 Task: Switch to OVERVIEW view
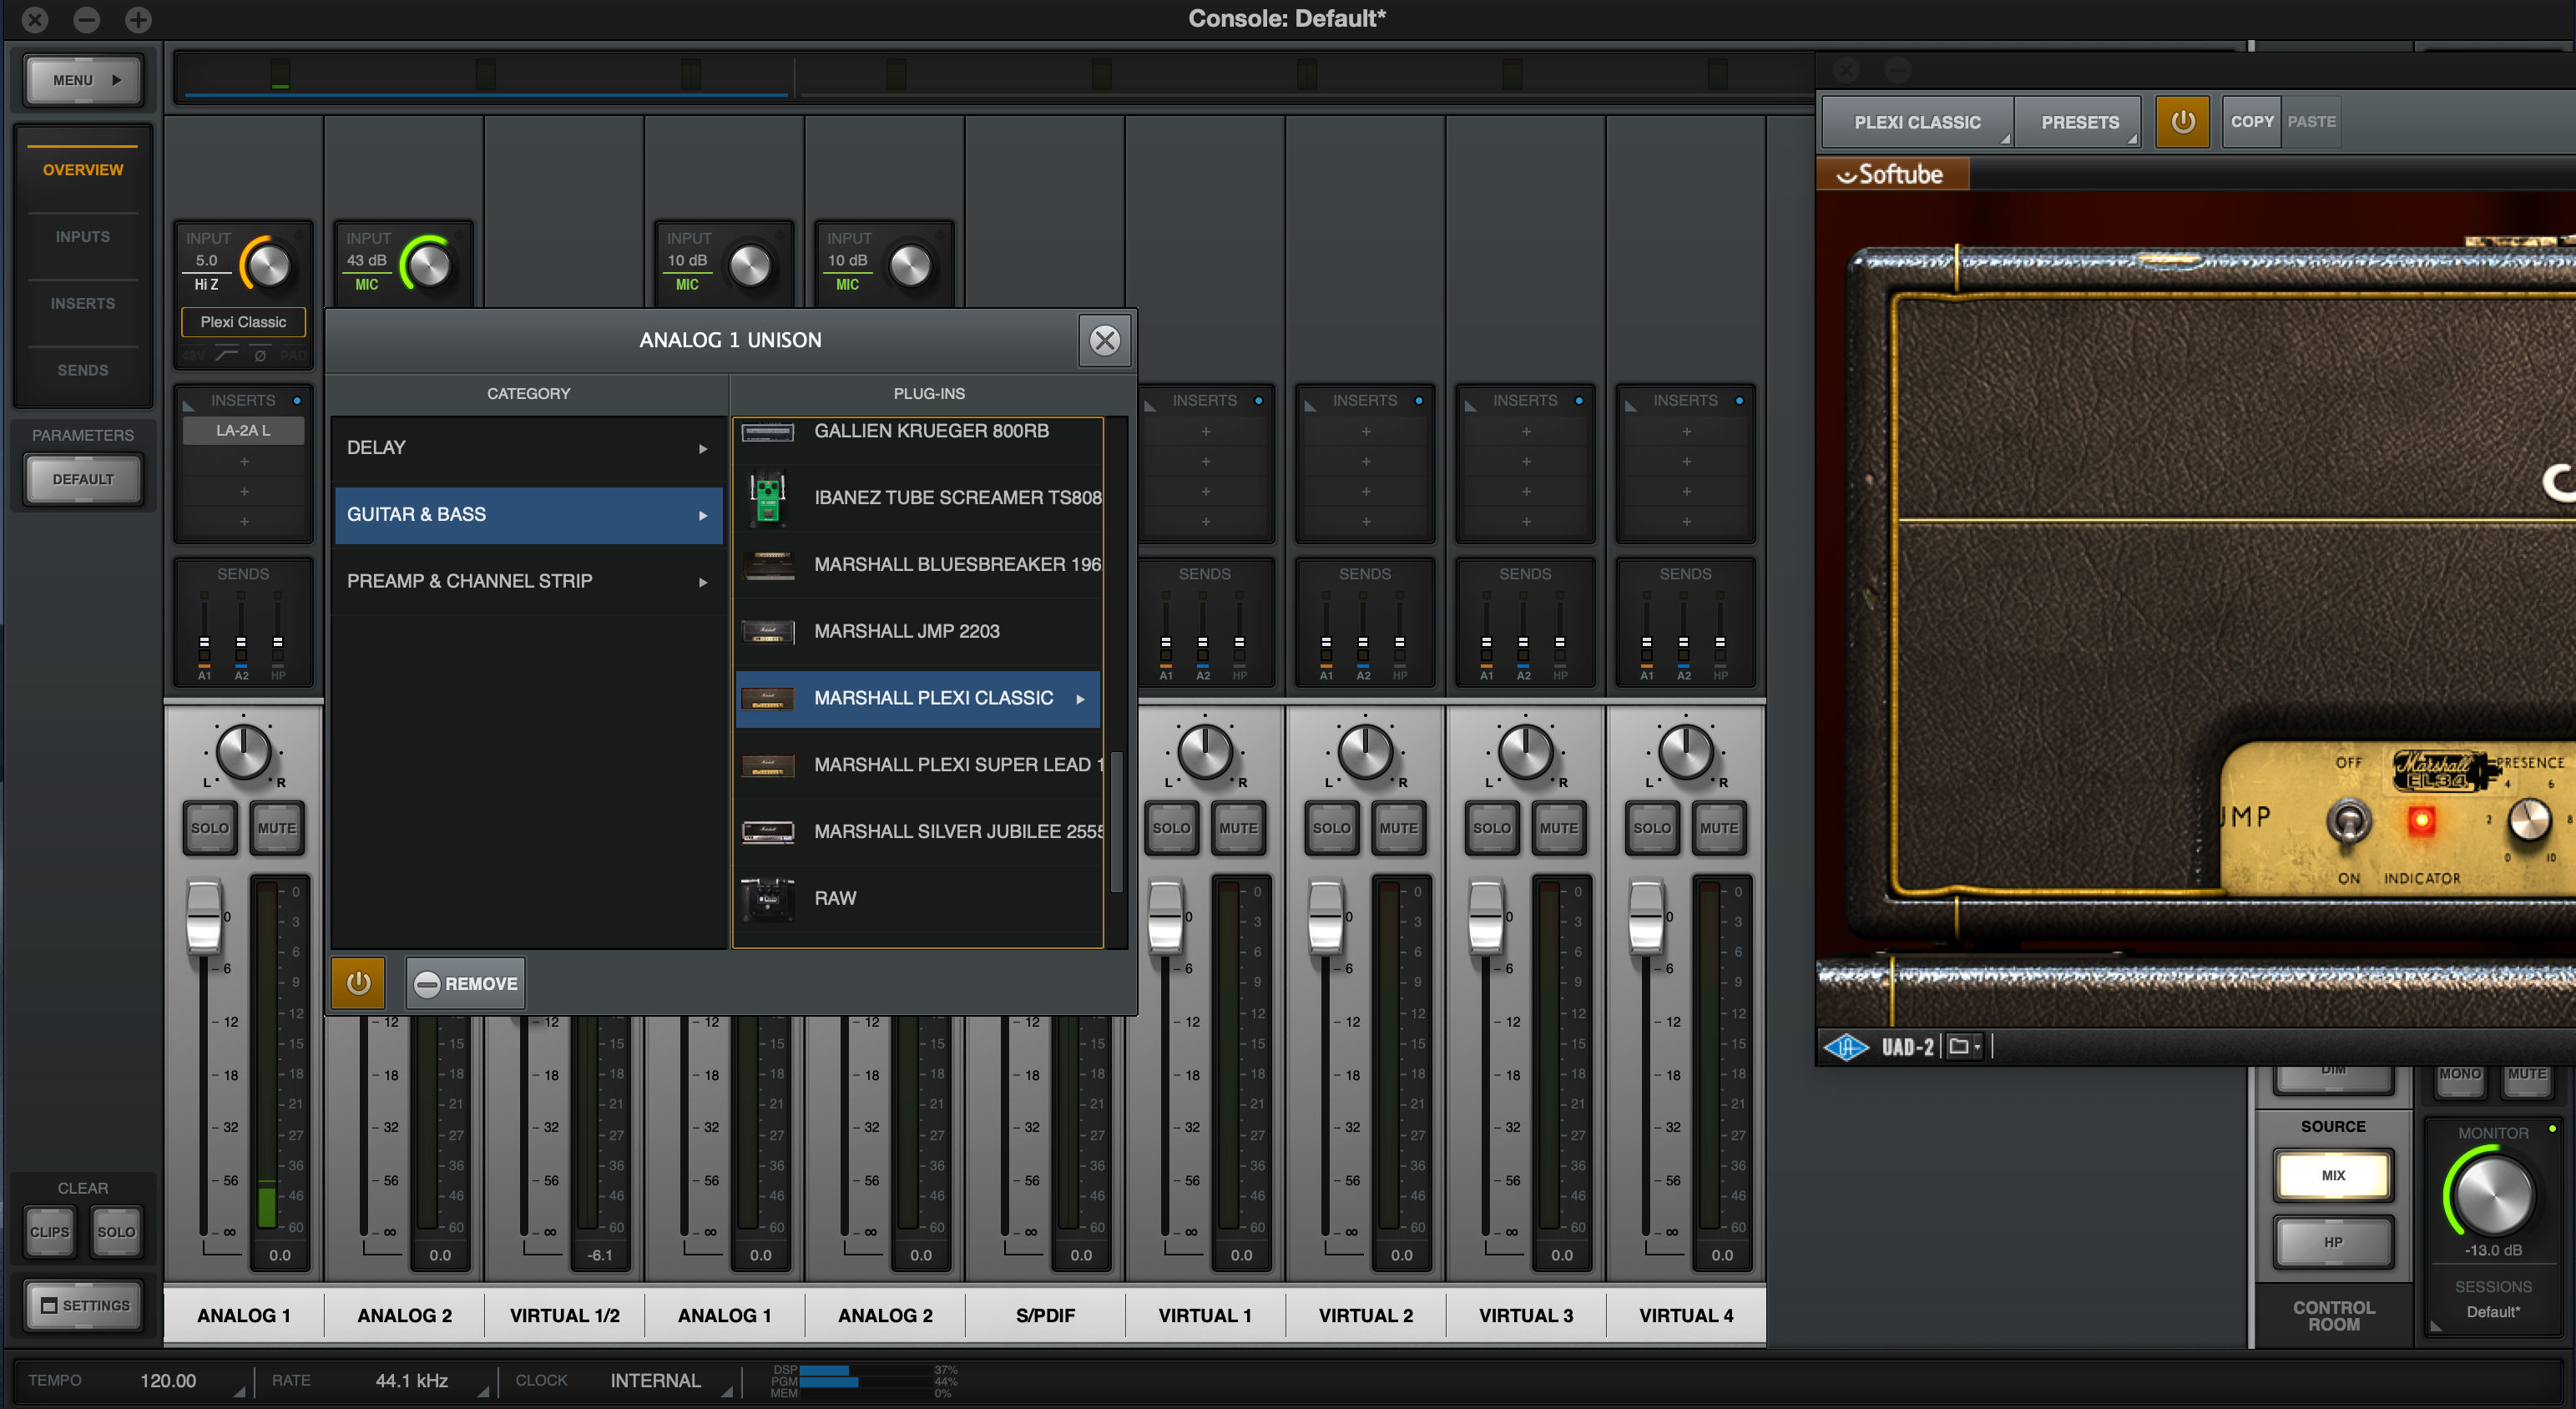[83, 170]
